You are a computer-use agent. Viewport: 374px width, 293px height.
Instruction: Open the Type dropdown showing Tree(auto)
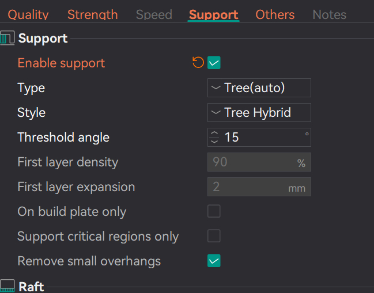click(x=259, y=87)
